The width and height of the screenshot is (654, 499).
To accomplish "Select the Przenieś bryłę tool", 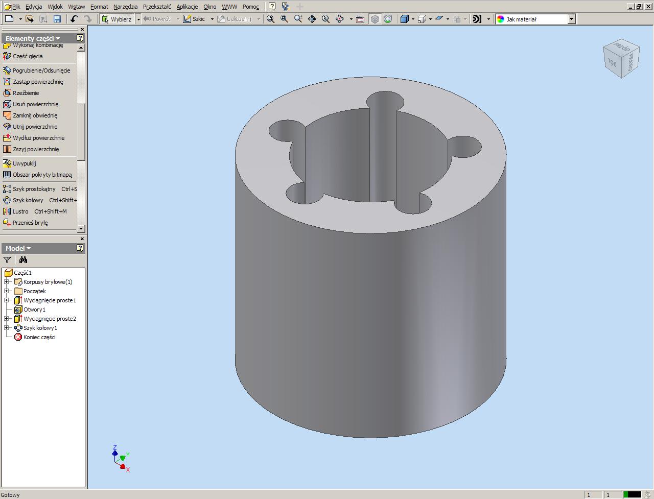I will point(25,223).
